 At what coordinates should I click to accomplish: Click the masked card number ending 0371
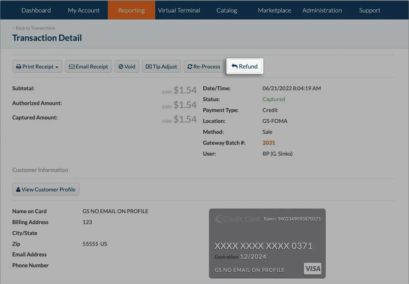point(263,246)
